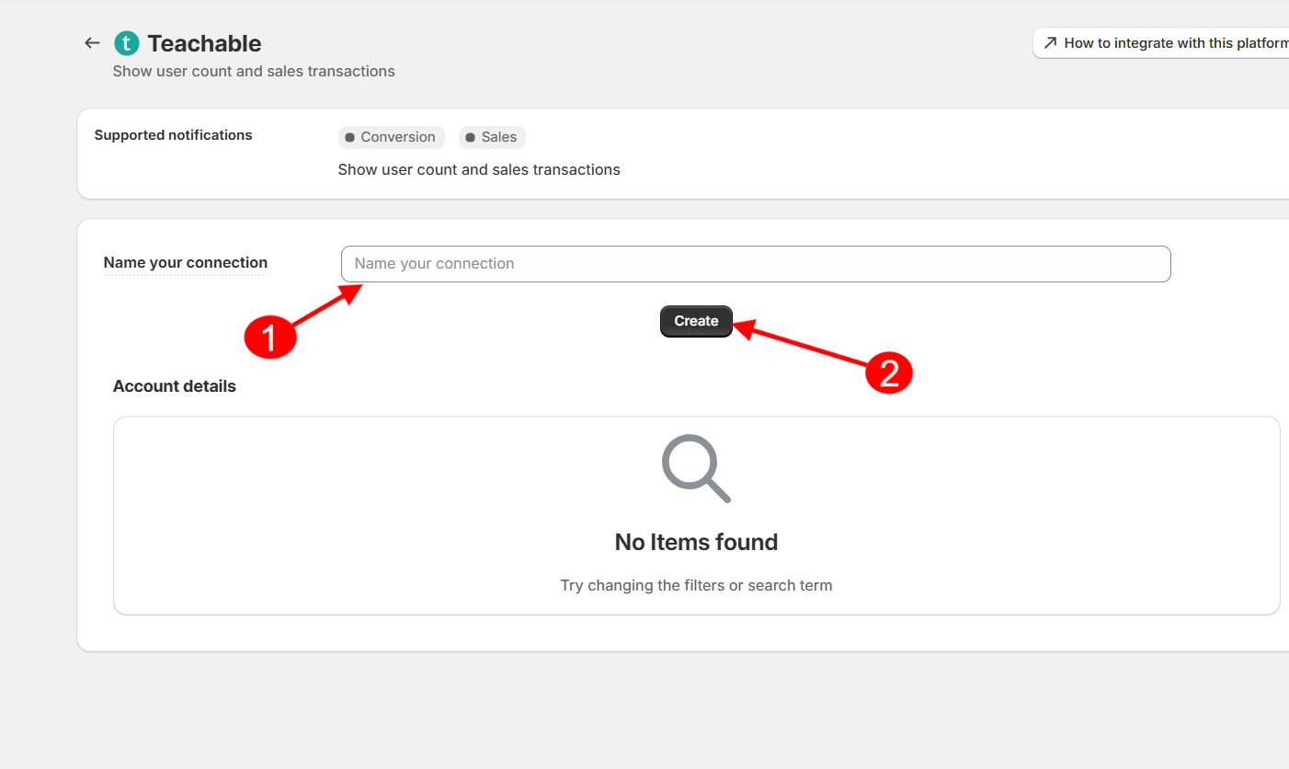
Task: Click the Try changing the filters hint text
Action: point(696,585)
